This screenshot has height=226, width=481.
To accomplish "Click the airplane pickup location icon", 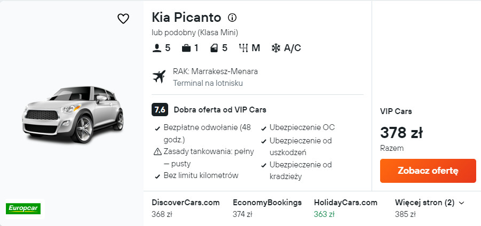I will tap(159, 77).
